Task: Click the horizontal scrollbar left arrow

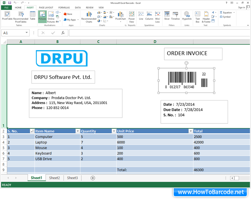Action: click(x=232, y=178)
